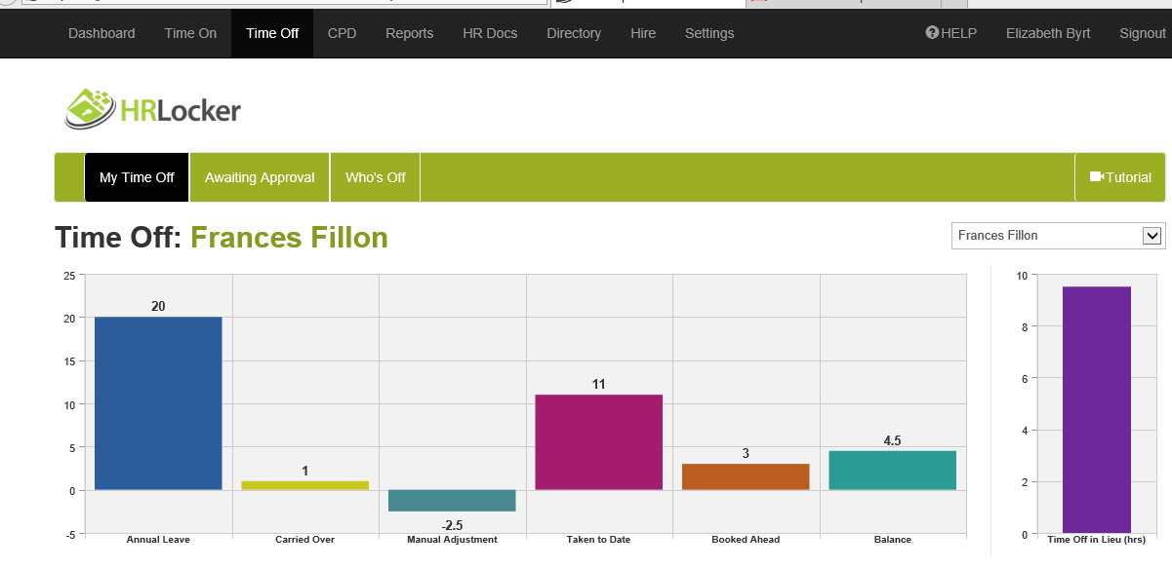Go to the Directory page
Screen dimensions: 1172x569
coord(574,33)
